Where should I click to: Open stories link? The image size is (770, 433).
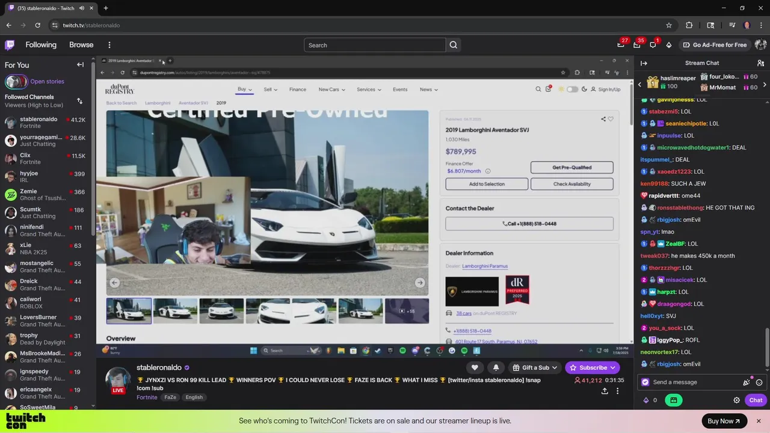pos(47,81)
